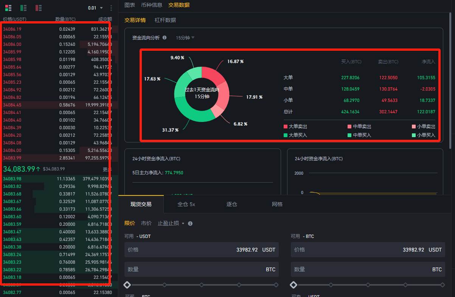Screen dimensions: 455x297
Task: Open the 杠杆数据 sub-tab
Action: pos(165,20)
